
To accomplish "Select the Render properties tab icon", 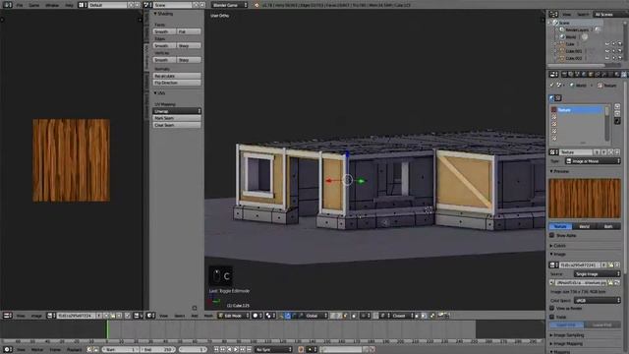I will point(564,75).
